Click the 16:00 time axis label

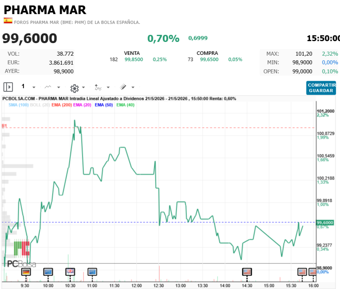coord(313,285)
